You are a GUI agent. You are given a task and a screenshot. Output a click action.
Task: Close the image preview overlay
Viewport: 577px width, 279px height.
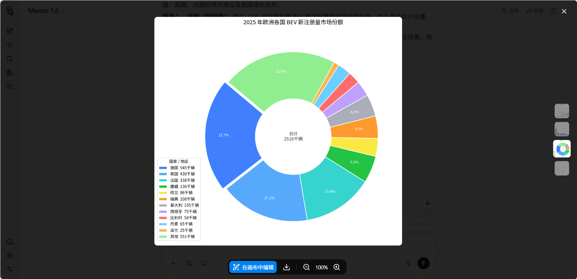[564, 11]
